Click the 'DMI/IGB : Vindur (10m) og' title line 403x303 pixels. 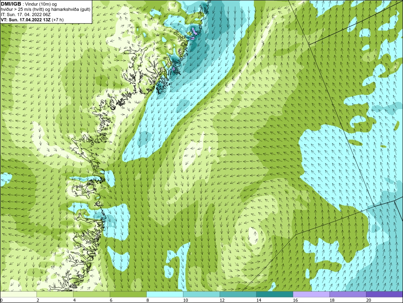click(29, 4)
